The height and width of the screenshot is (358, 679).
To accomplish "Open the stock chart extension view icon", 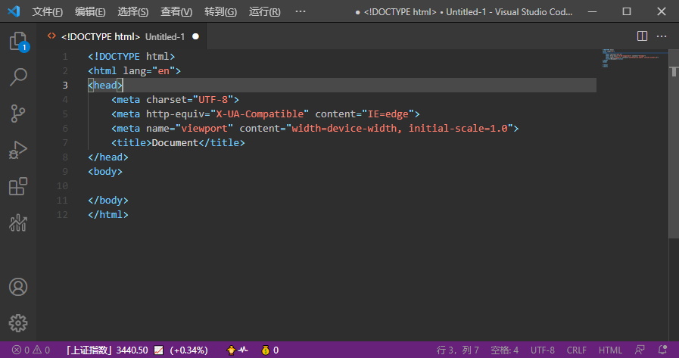I will [x=18, y=223].
